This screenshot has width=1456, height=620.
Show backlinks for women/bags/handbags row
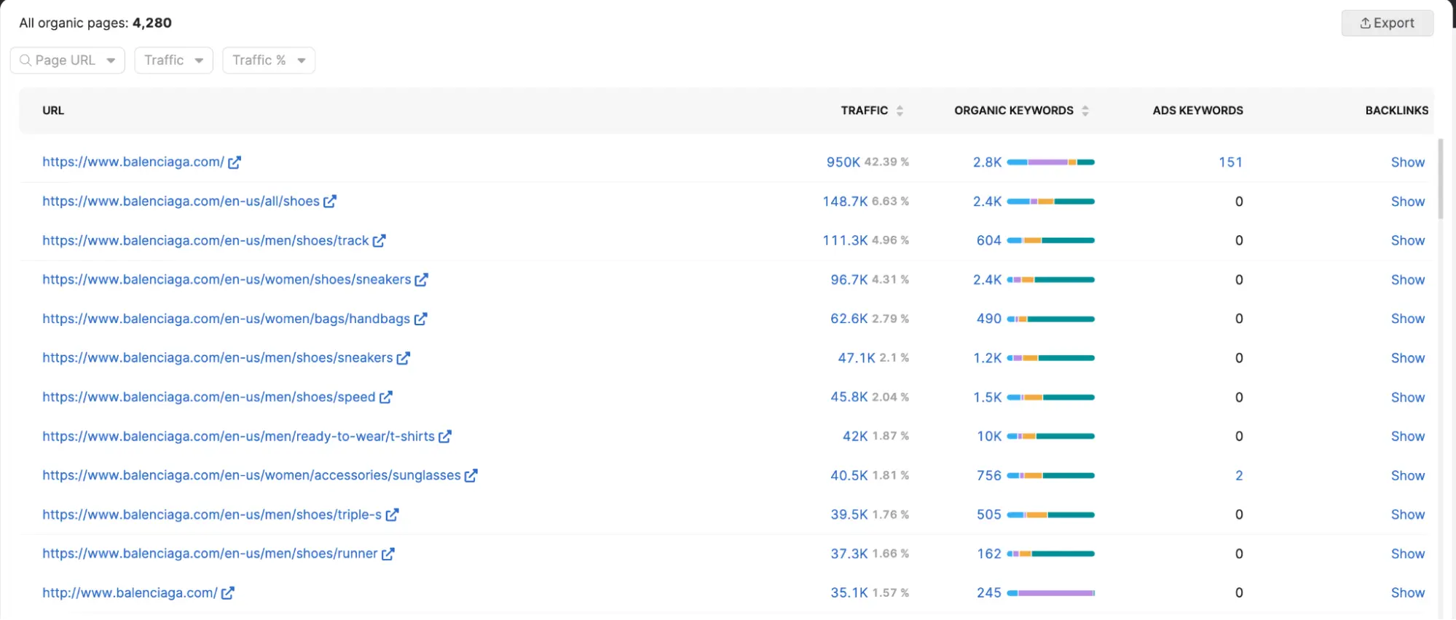point(1407,319)
